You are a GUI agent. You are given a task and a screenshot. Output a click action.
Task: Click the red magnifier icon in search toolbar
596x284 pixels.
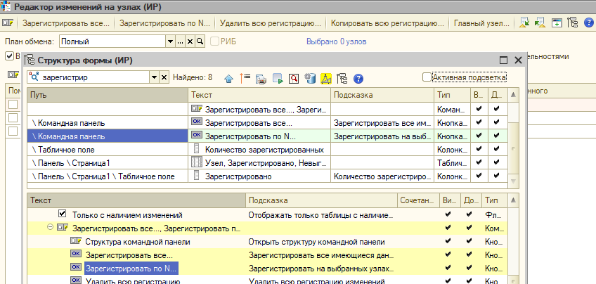(x=293, y=77)
